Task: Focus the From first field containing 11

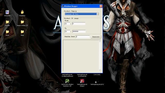Action: click(67, 24)
